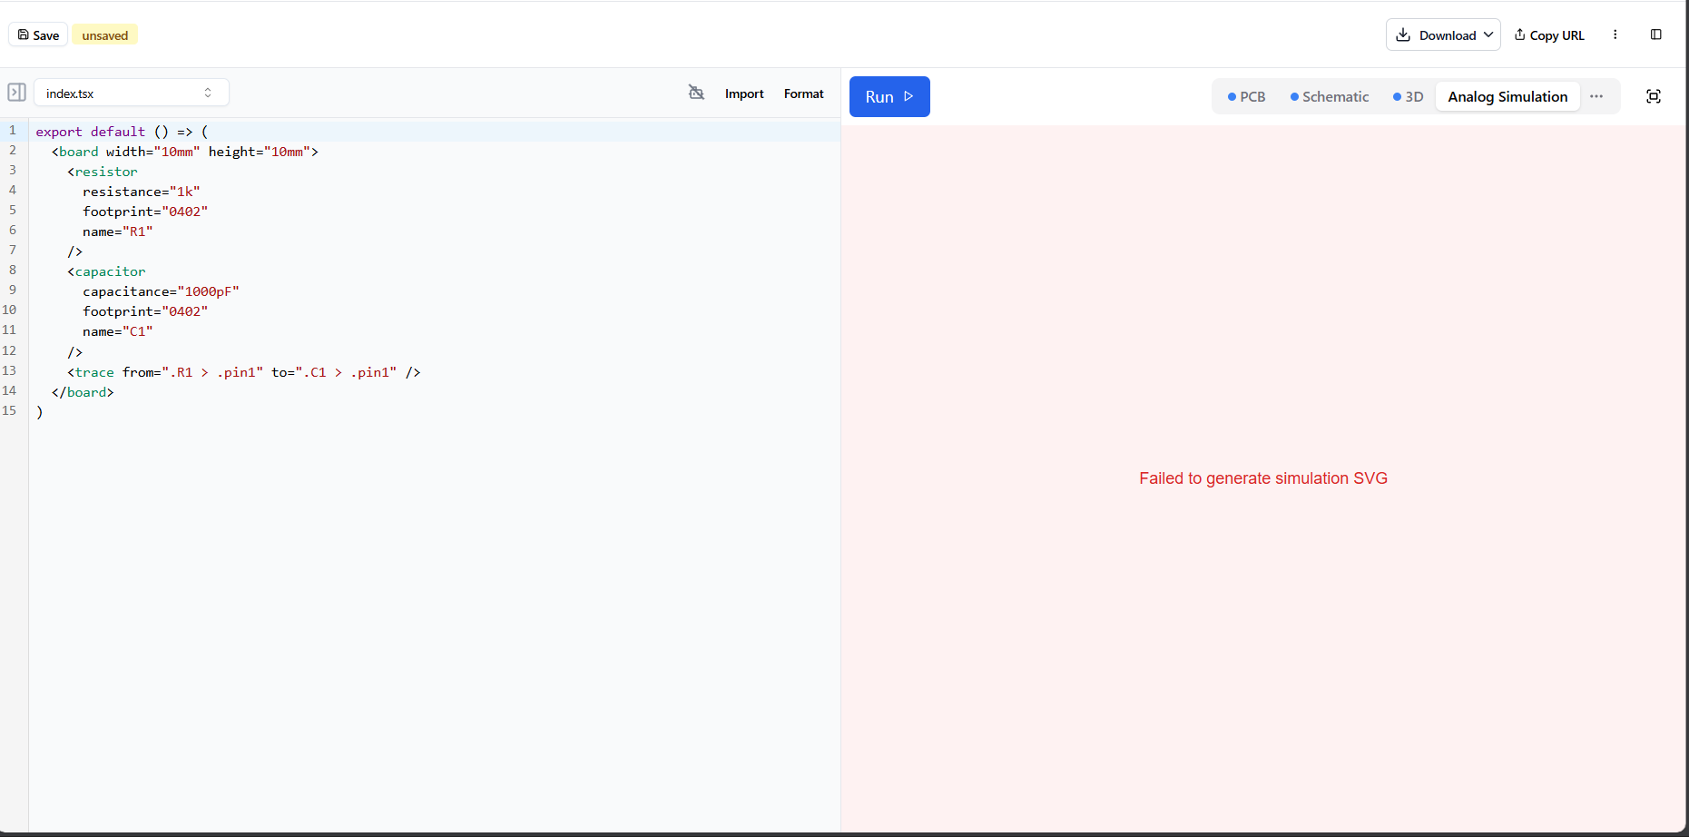Click the '<capacitor' code line
Screen dimensions: 1689x837
tap(106, 271)
